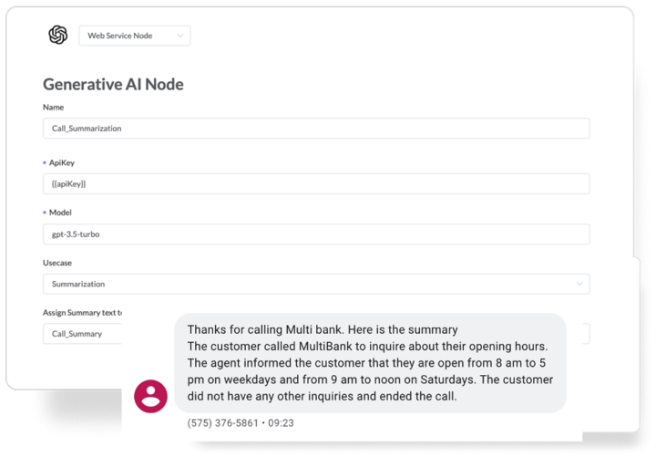The height and width of the screenshot is (468, 656).
Task: Click the Assign Summary text label
Action: click(82, 313)
